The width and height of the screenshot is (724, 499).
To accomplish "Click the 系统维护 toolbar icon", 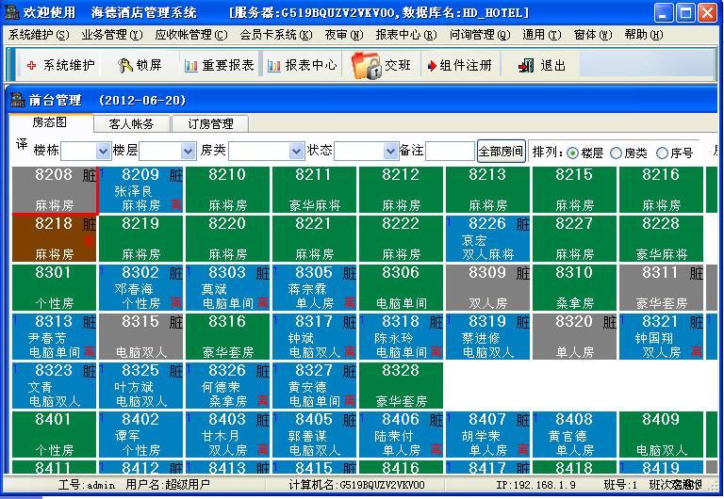I will tap(31, 66).
